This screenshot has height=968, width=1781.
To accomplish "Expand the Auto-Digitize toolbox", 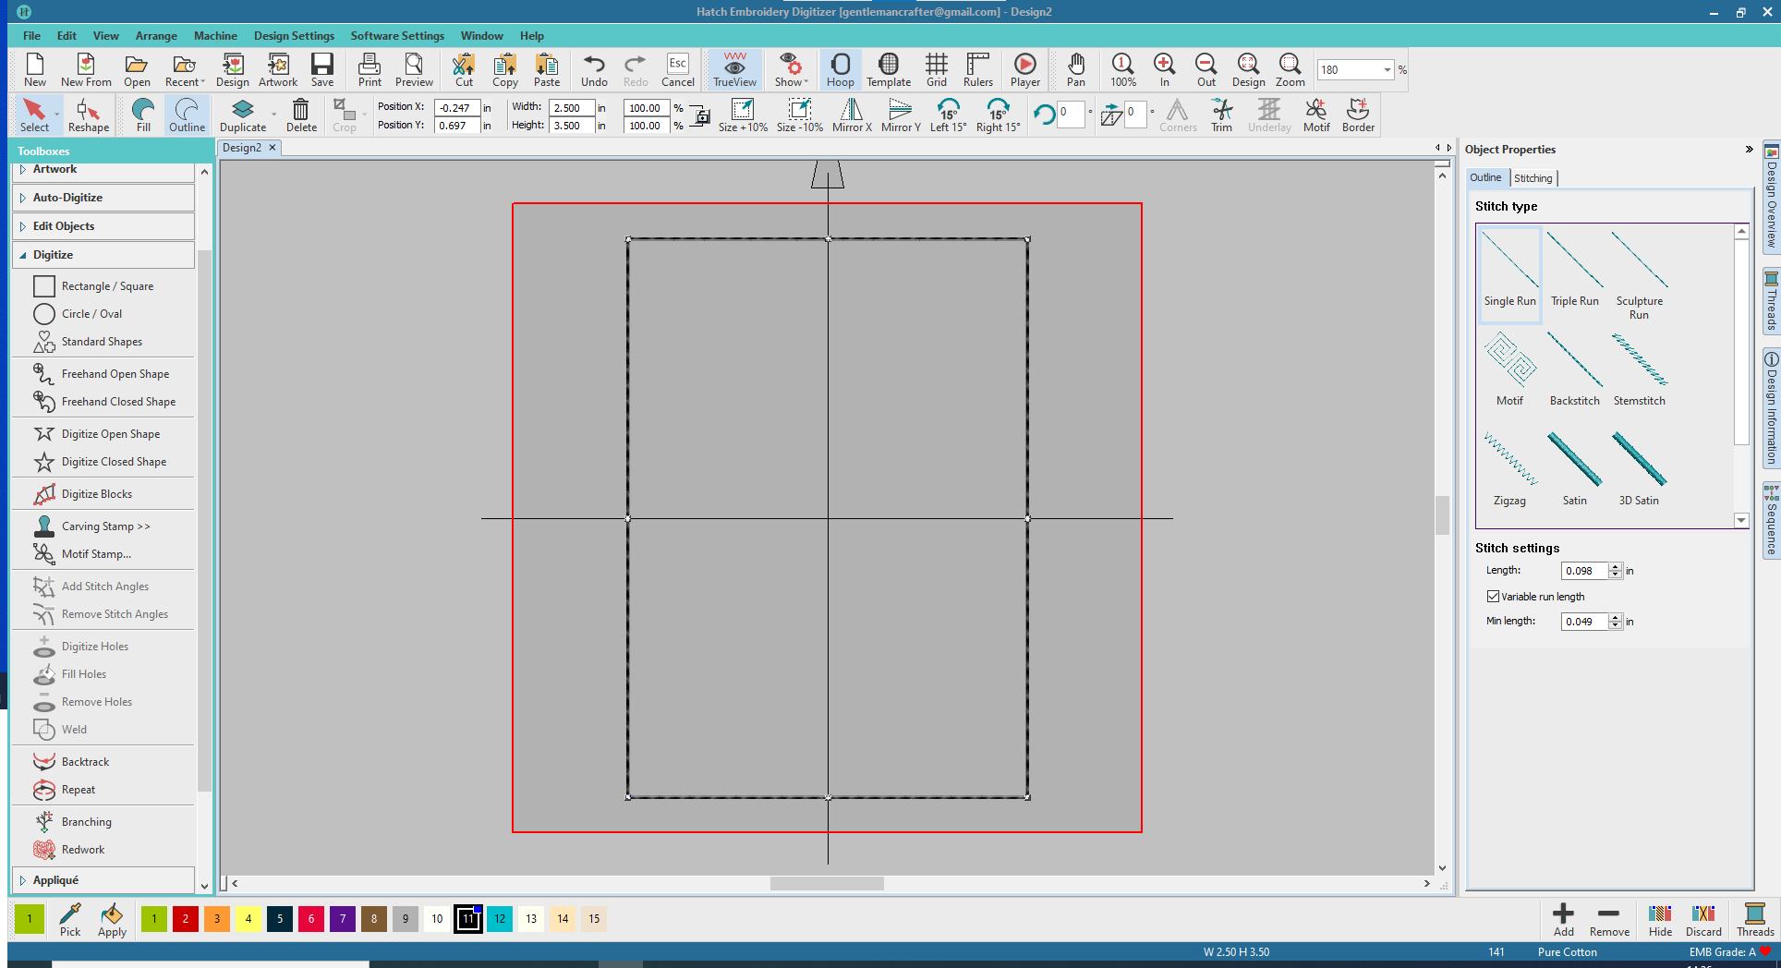I will 67,198.
